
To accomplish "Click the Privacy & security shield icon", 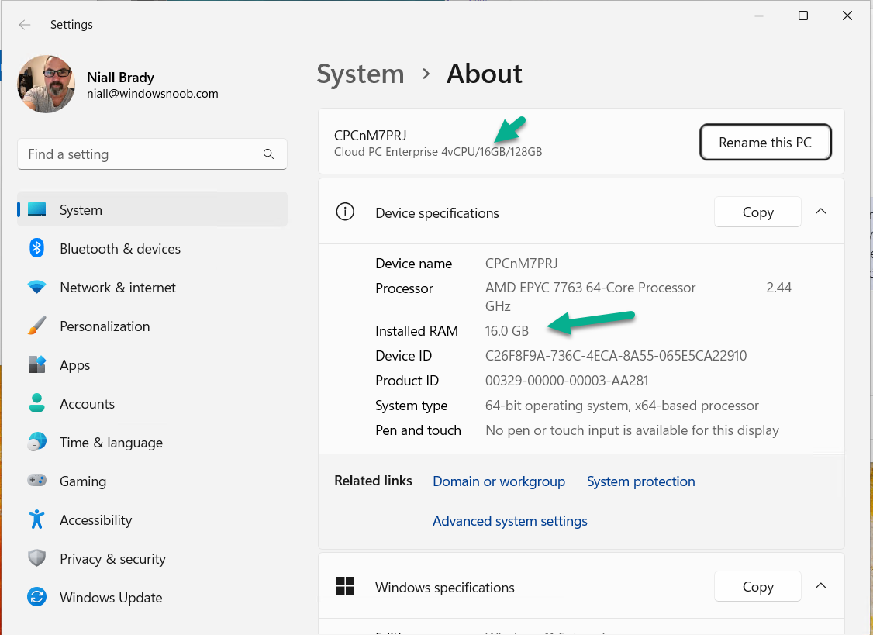I will [36, 558].
